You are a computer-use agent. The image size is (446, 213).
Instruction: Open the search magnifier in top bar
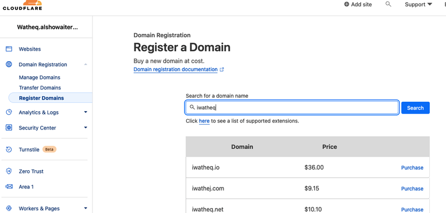[x=388, y=4]
